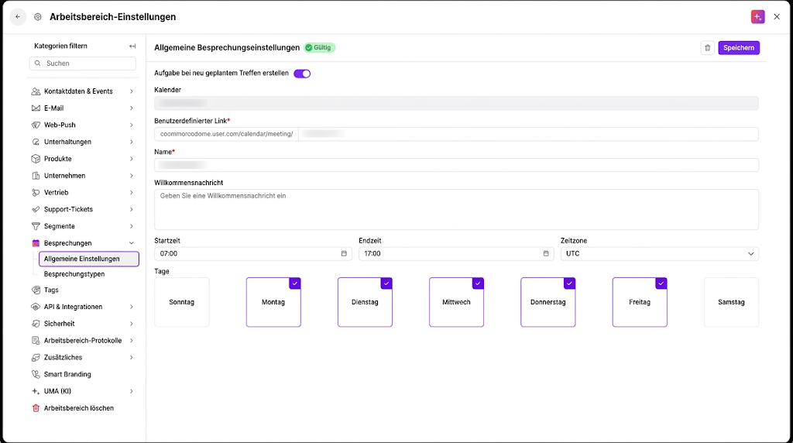The width and height of the screenshot is (793, 443).
Task: Open Endzeit calendar picker icon
Action: coord(546,253)
